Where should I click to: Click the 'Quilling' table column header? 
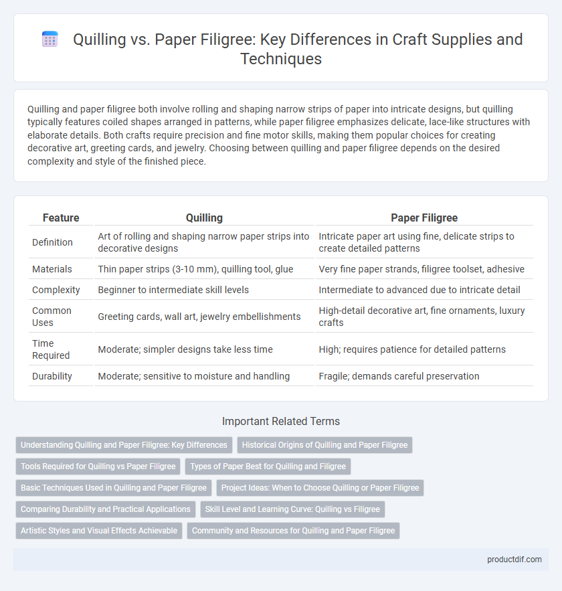tap(204, 218)
